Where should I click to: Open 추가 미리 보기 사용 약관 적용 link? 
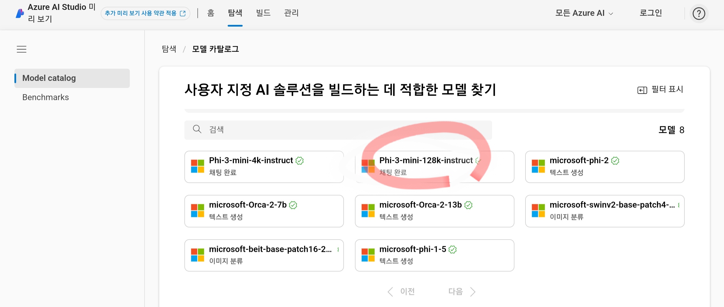pyautogui.click(x=145, y=13)
